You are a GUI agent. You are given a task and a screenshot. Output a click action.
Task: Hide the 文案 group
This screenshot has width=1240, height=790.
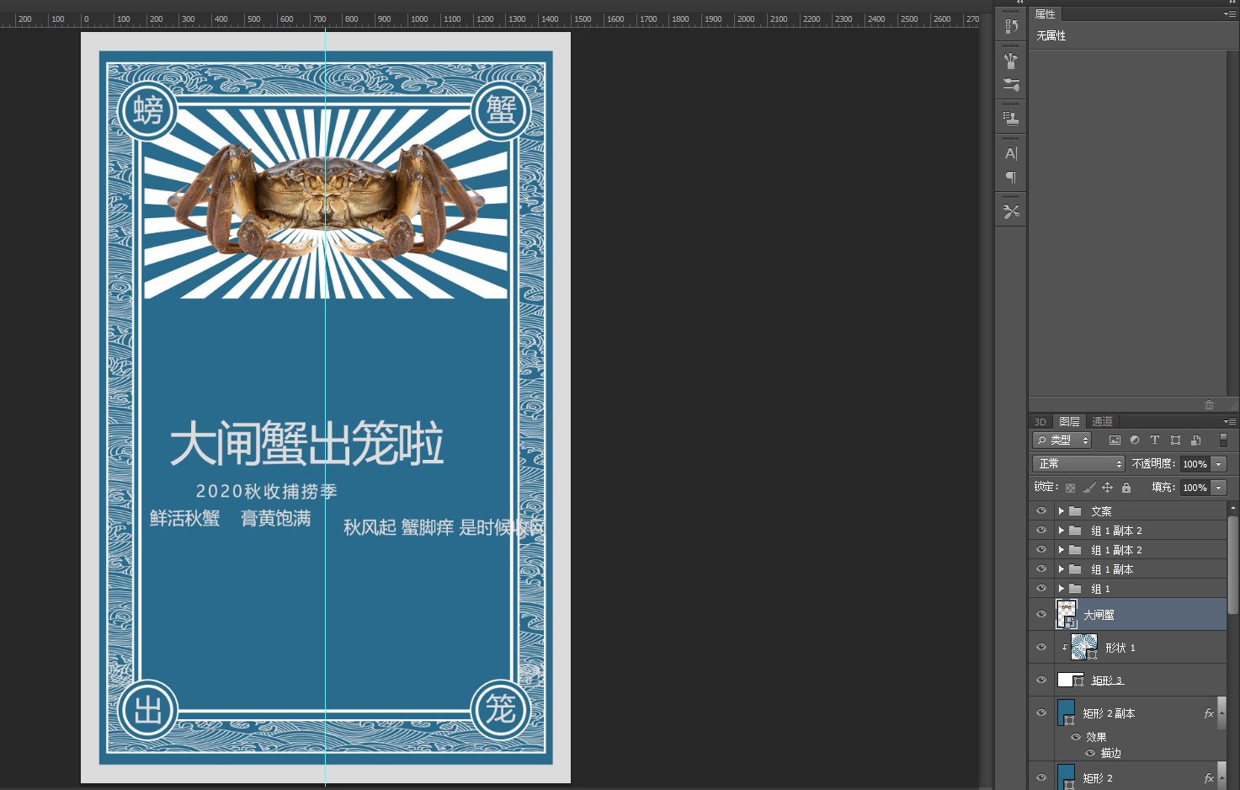coord(1041,511)
